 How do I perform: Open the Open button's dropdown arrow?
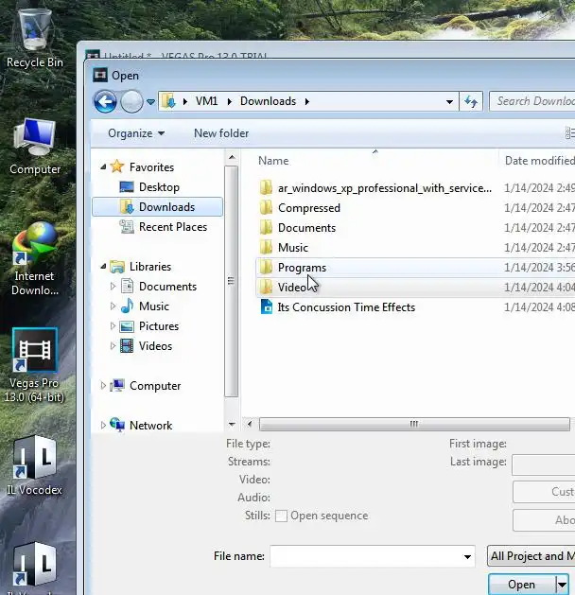click(x=562, y=585)
